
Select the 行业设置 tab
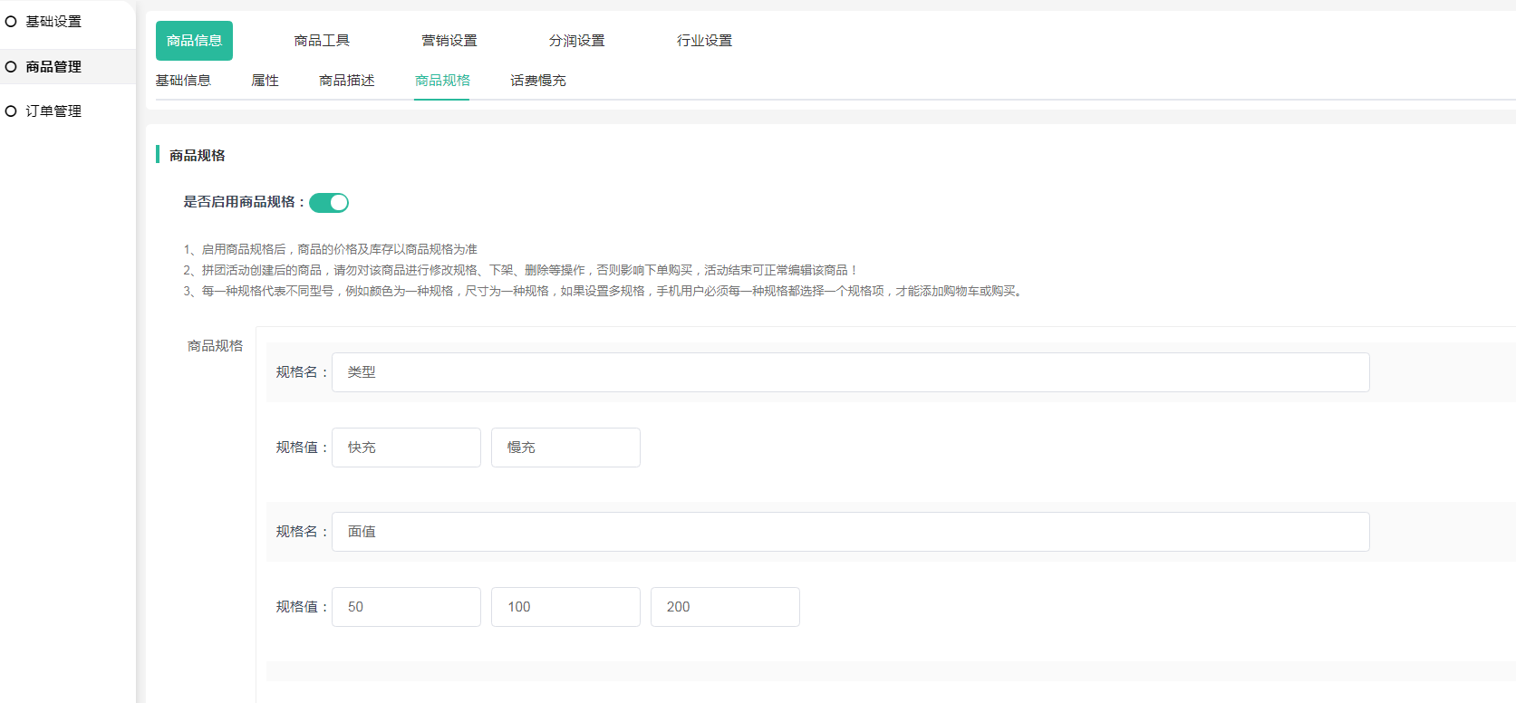coord(704,41)
